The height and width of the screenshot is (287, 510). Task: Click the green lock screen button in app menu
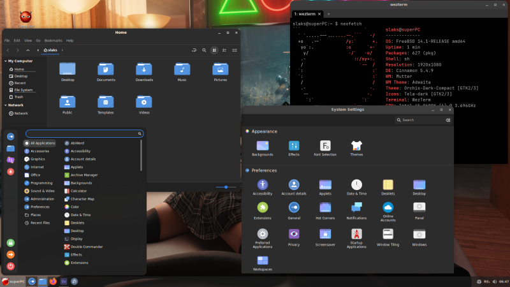[x=10, y=243]
